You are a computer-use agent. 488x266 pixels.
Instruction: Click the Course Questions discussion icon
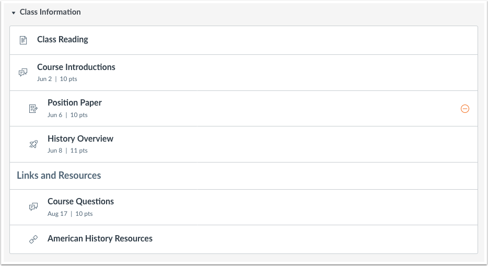pos(33,206)
